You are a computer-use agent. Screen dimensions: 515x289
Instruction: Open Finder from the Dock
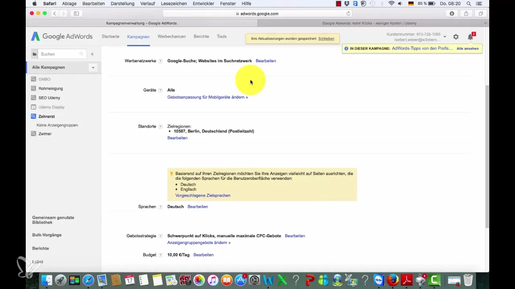pyautogui.click(x=47, y=280)
